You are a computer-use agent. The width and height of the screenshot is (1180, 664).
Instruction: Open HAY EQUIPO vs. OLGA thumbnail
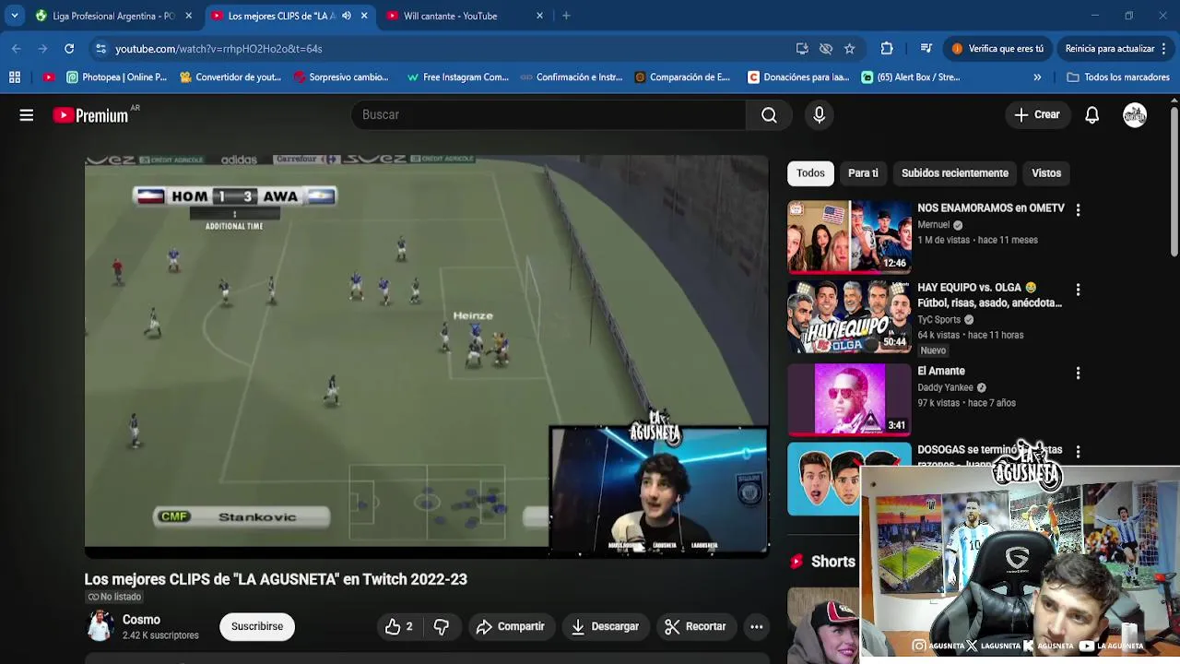coord(849,318)
